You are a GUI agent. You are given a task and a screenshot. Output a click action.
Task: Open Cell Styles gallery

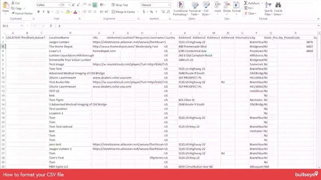[206, 9]
